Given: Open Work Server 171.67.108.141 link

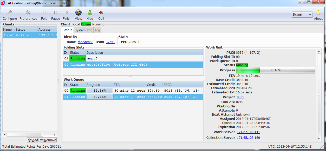Looking at the screenshot, I should point(248,132).
